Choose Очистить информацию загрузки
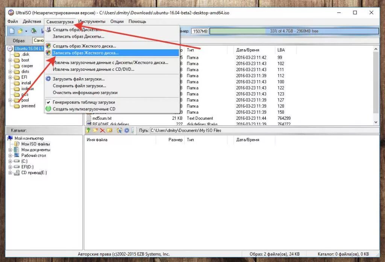This screenshot has width=385, height=262. pyautogui.click(x=112, y=93)
